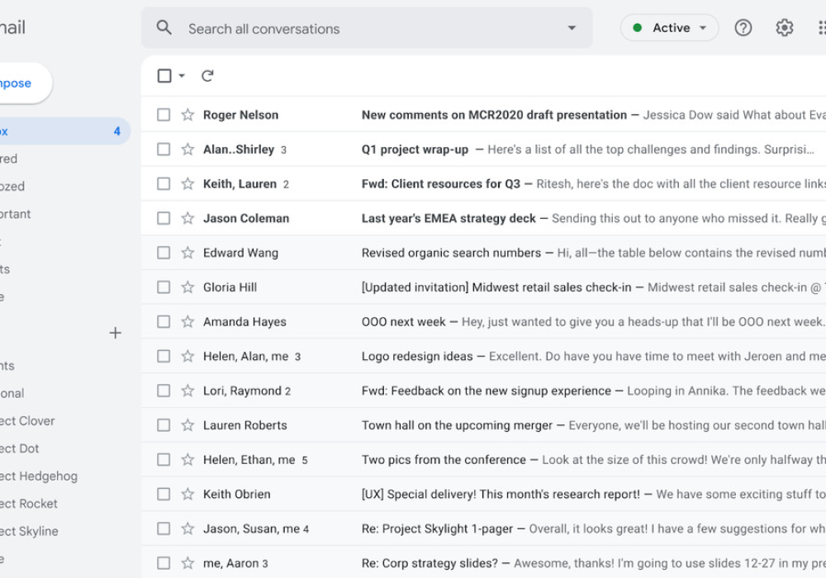Image resolution: width=826 pixels, height=578 pixels.
Task: Star the Alan..Shirley conversation
Action: (188, 149)
